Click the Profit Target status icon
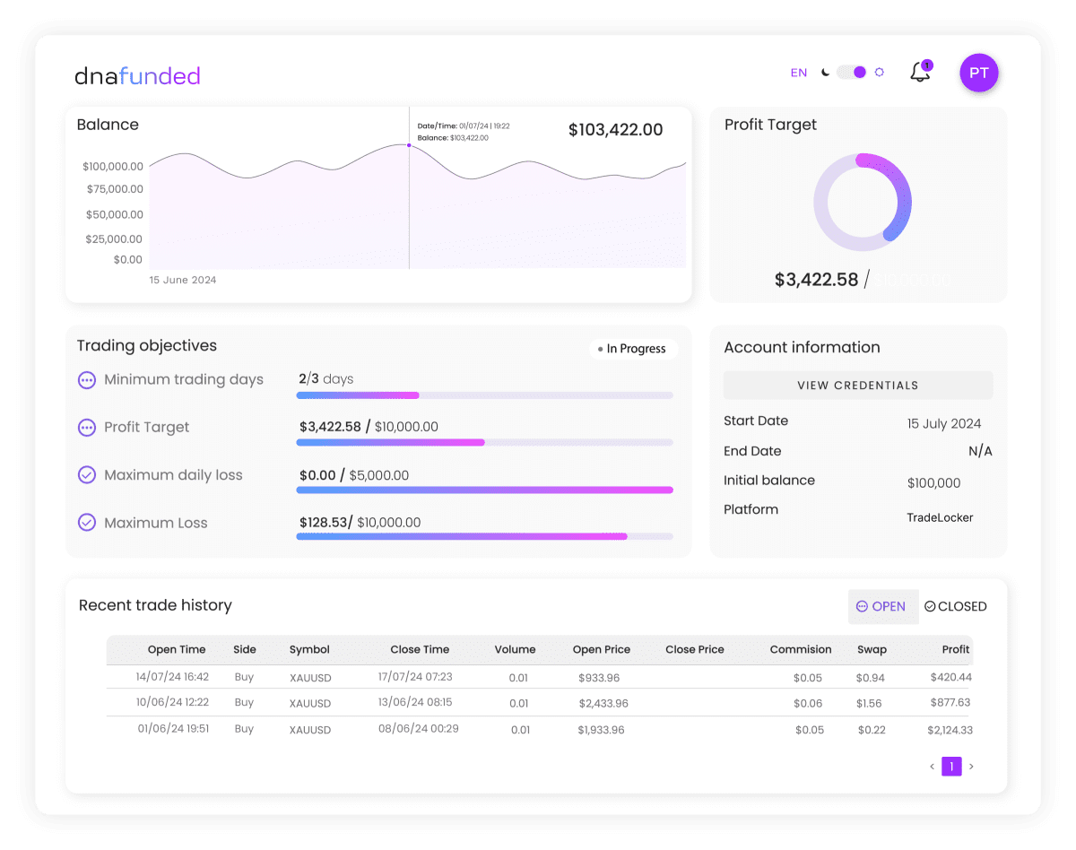This screenshot has width=1076, height=850. point(87,428)
